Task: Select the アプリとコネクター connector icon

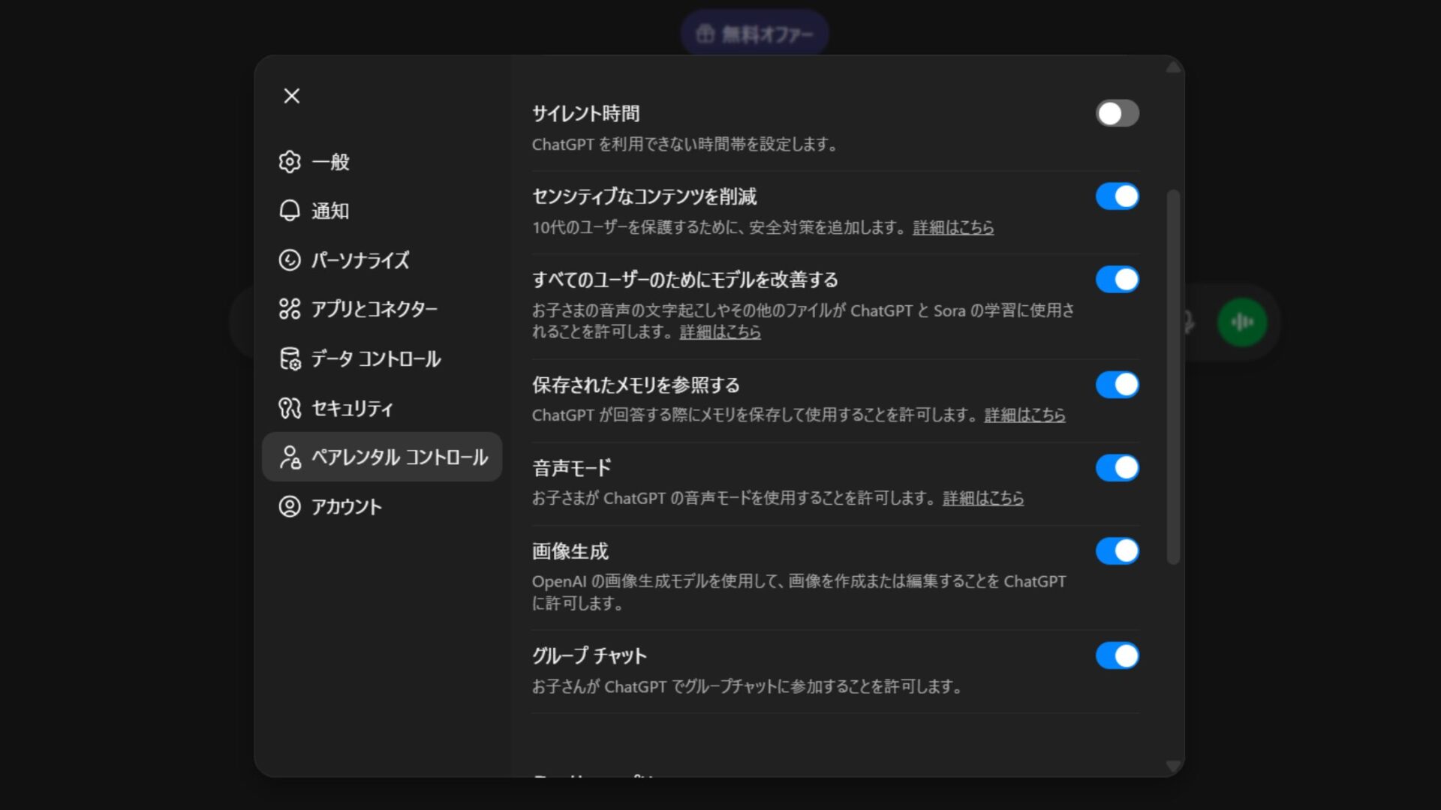Action: pos(290,309)
